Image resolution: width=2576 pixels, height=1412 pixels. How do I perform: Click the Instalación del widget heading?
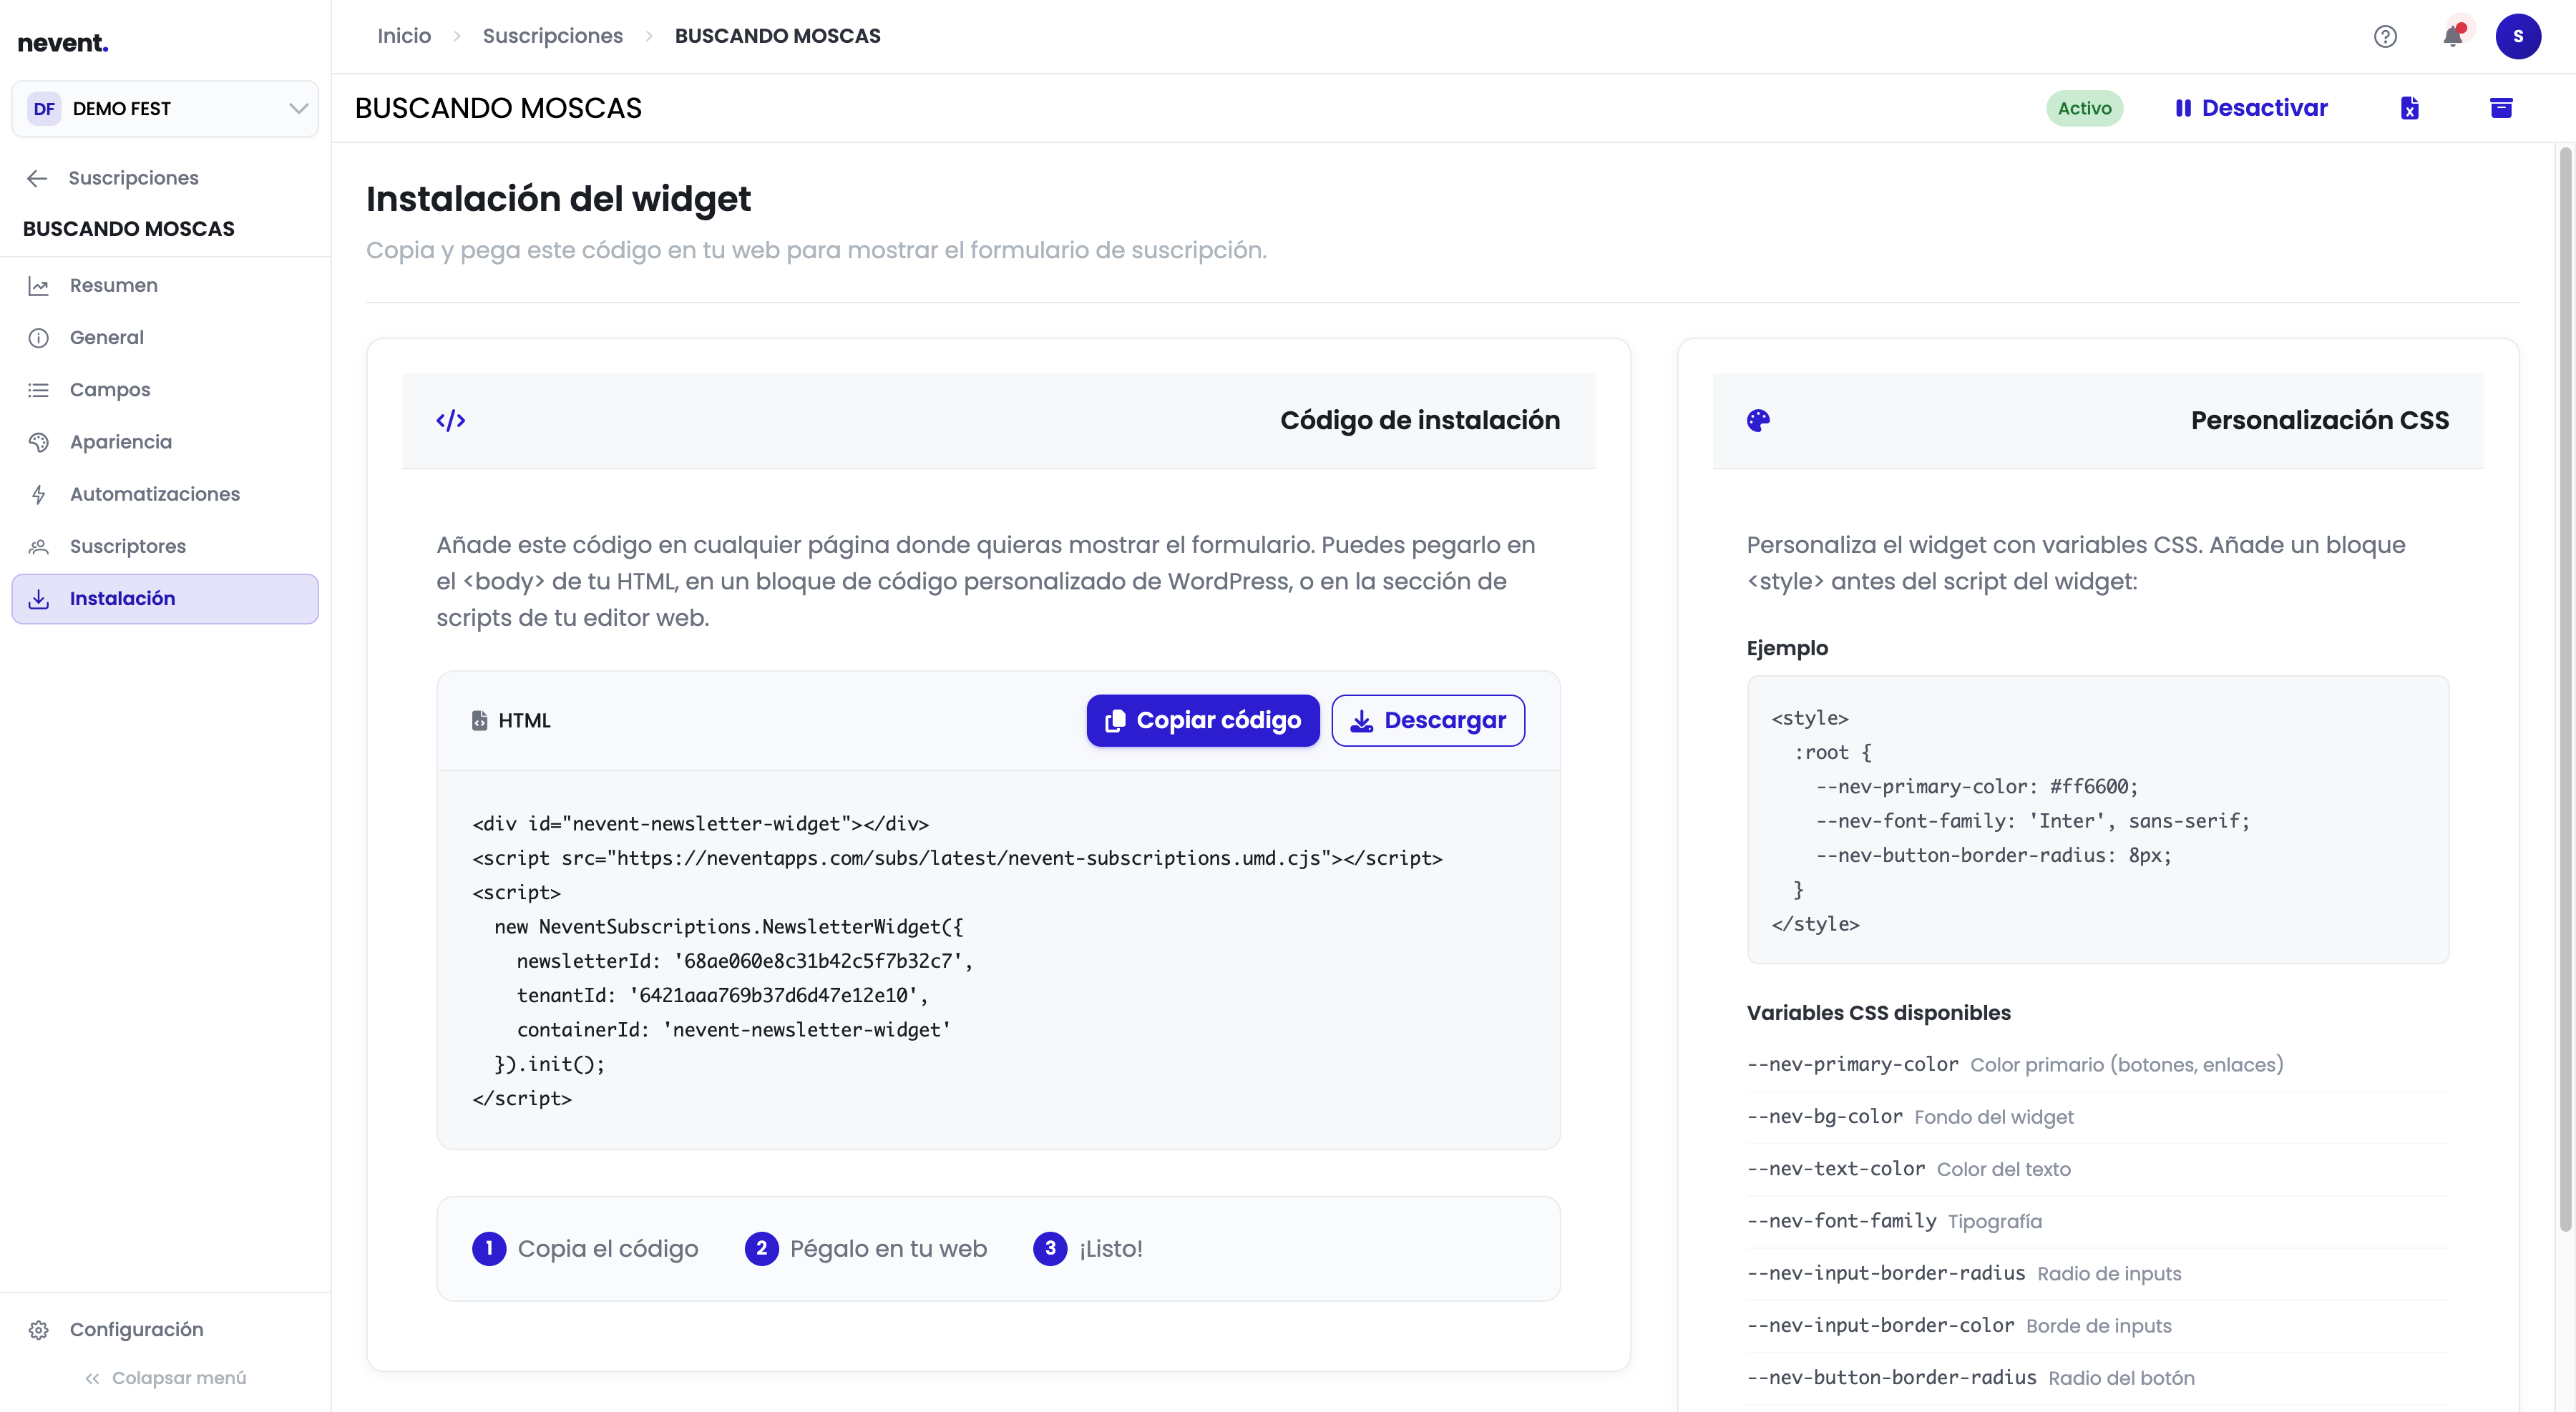point(558,200)
